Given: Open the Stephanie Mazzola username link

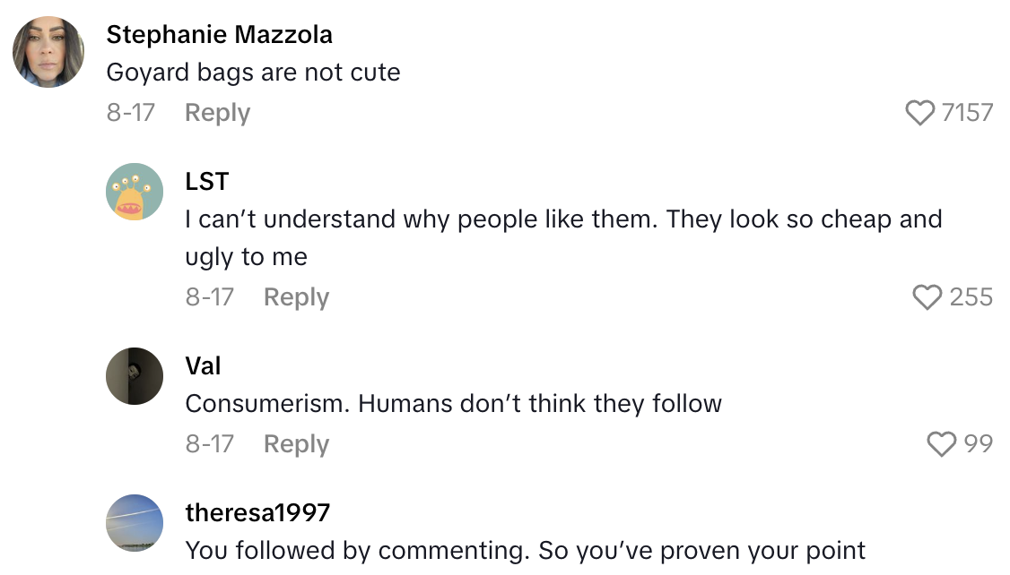Looking at the screenshot, I should 219,35.
